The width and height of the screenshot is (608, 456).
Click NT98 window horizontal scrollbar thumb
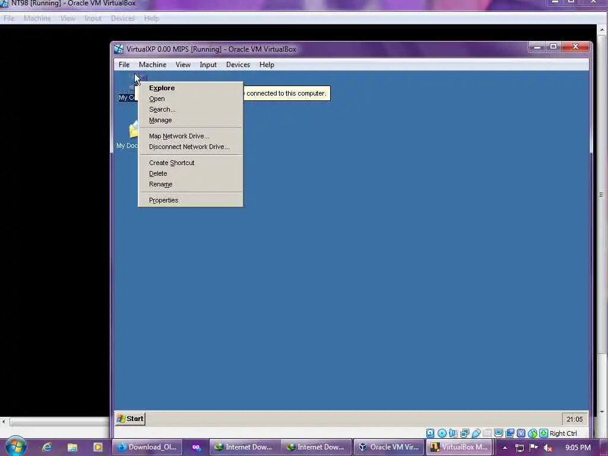coord(60,422)
